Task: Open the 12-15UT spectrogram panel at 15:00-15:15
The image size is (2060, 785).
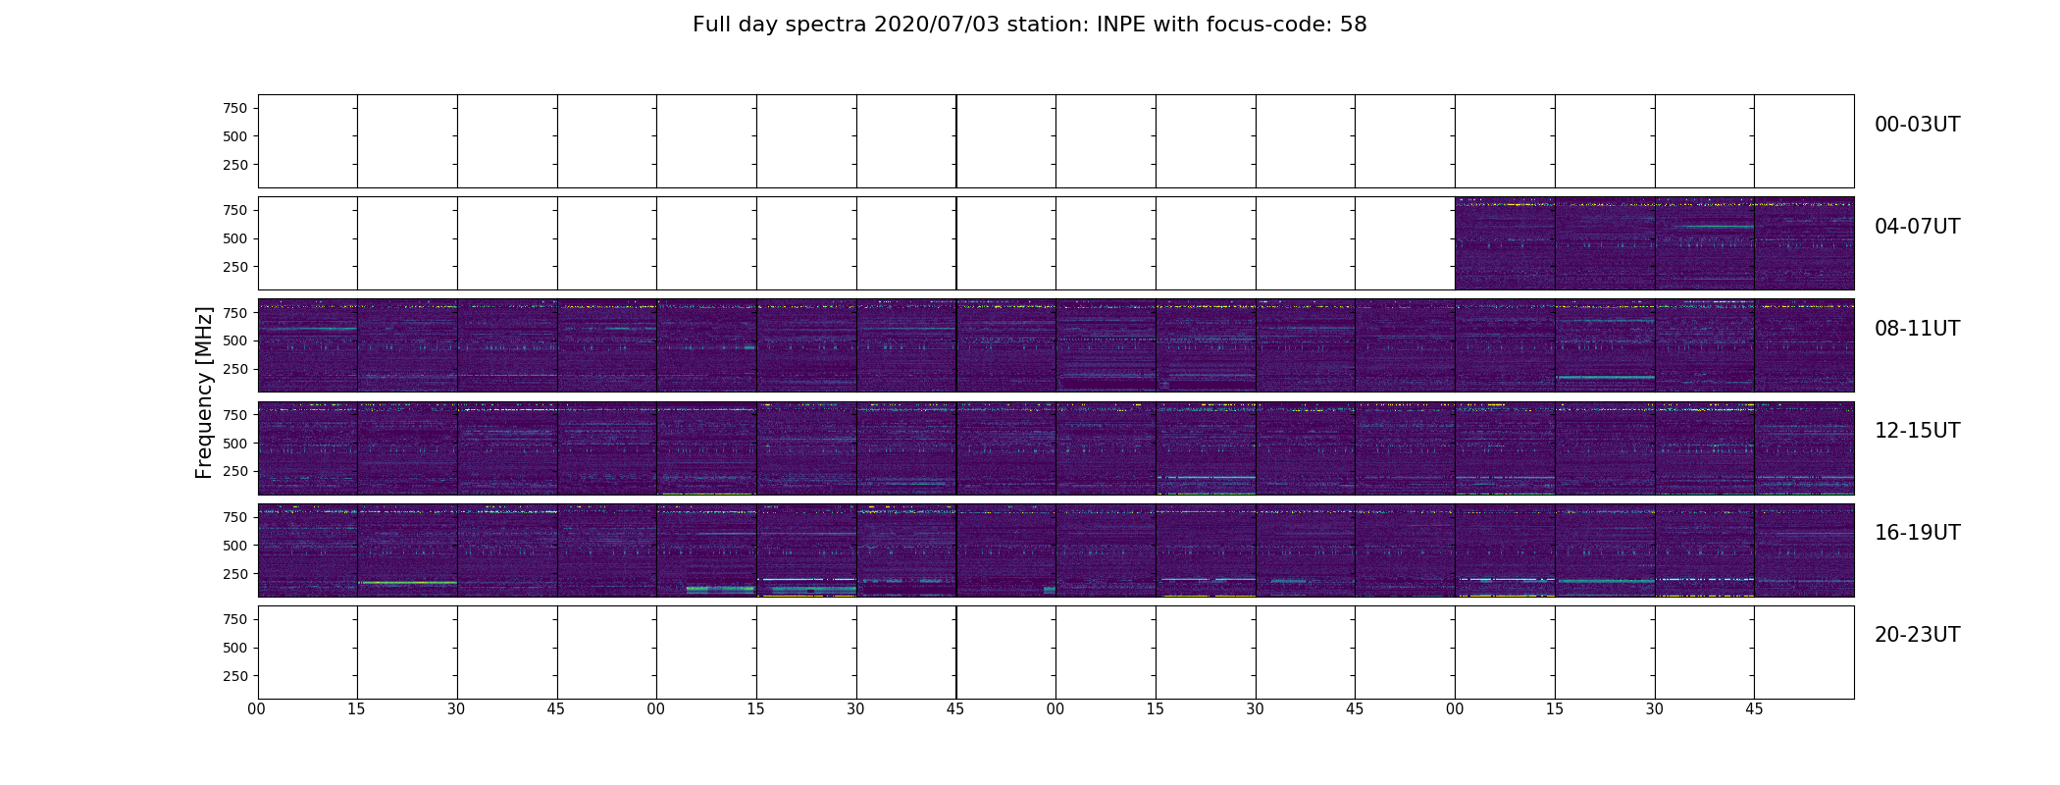Action: (x=1505, y=447)
